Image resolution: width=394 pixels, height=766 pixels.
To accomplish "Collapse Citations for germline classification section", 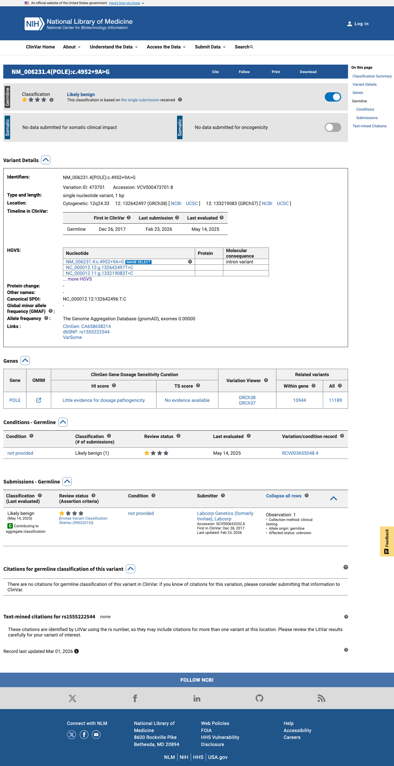I will click(x=131, y=569).
